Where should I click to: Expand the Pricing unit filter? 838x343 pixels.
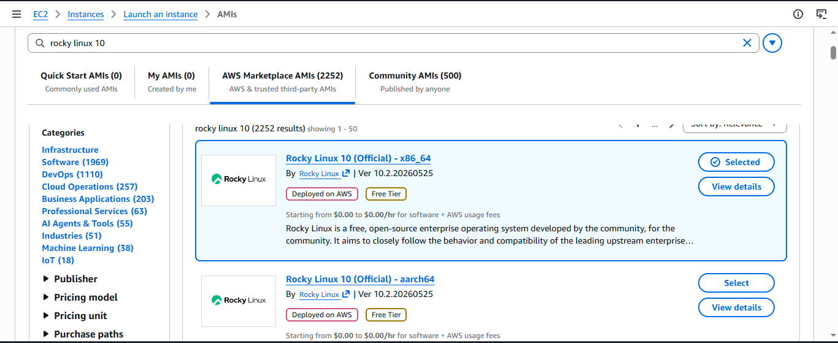coord(74,315)
